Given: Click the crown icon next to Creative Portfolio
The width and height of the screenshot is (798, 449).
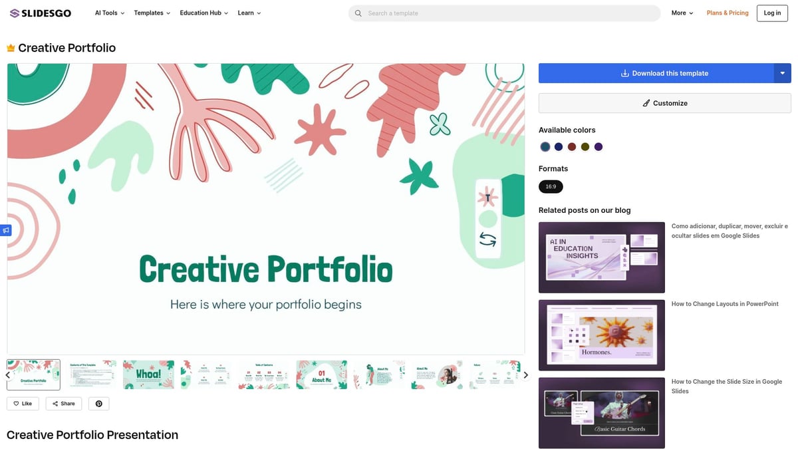Looking at the screenshot, I should point(9,47).
